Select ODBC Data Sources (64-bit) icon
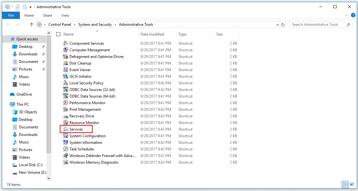This screenshot has height=191, width=358. 66,96
